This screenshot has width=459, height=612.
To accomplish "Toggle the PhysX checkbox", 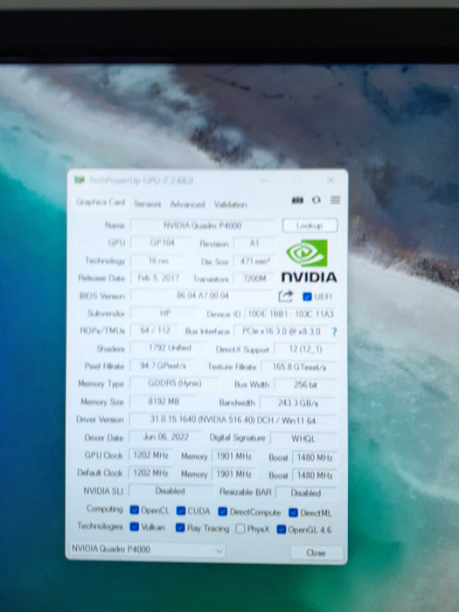I will tap(240, 528).
